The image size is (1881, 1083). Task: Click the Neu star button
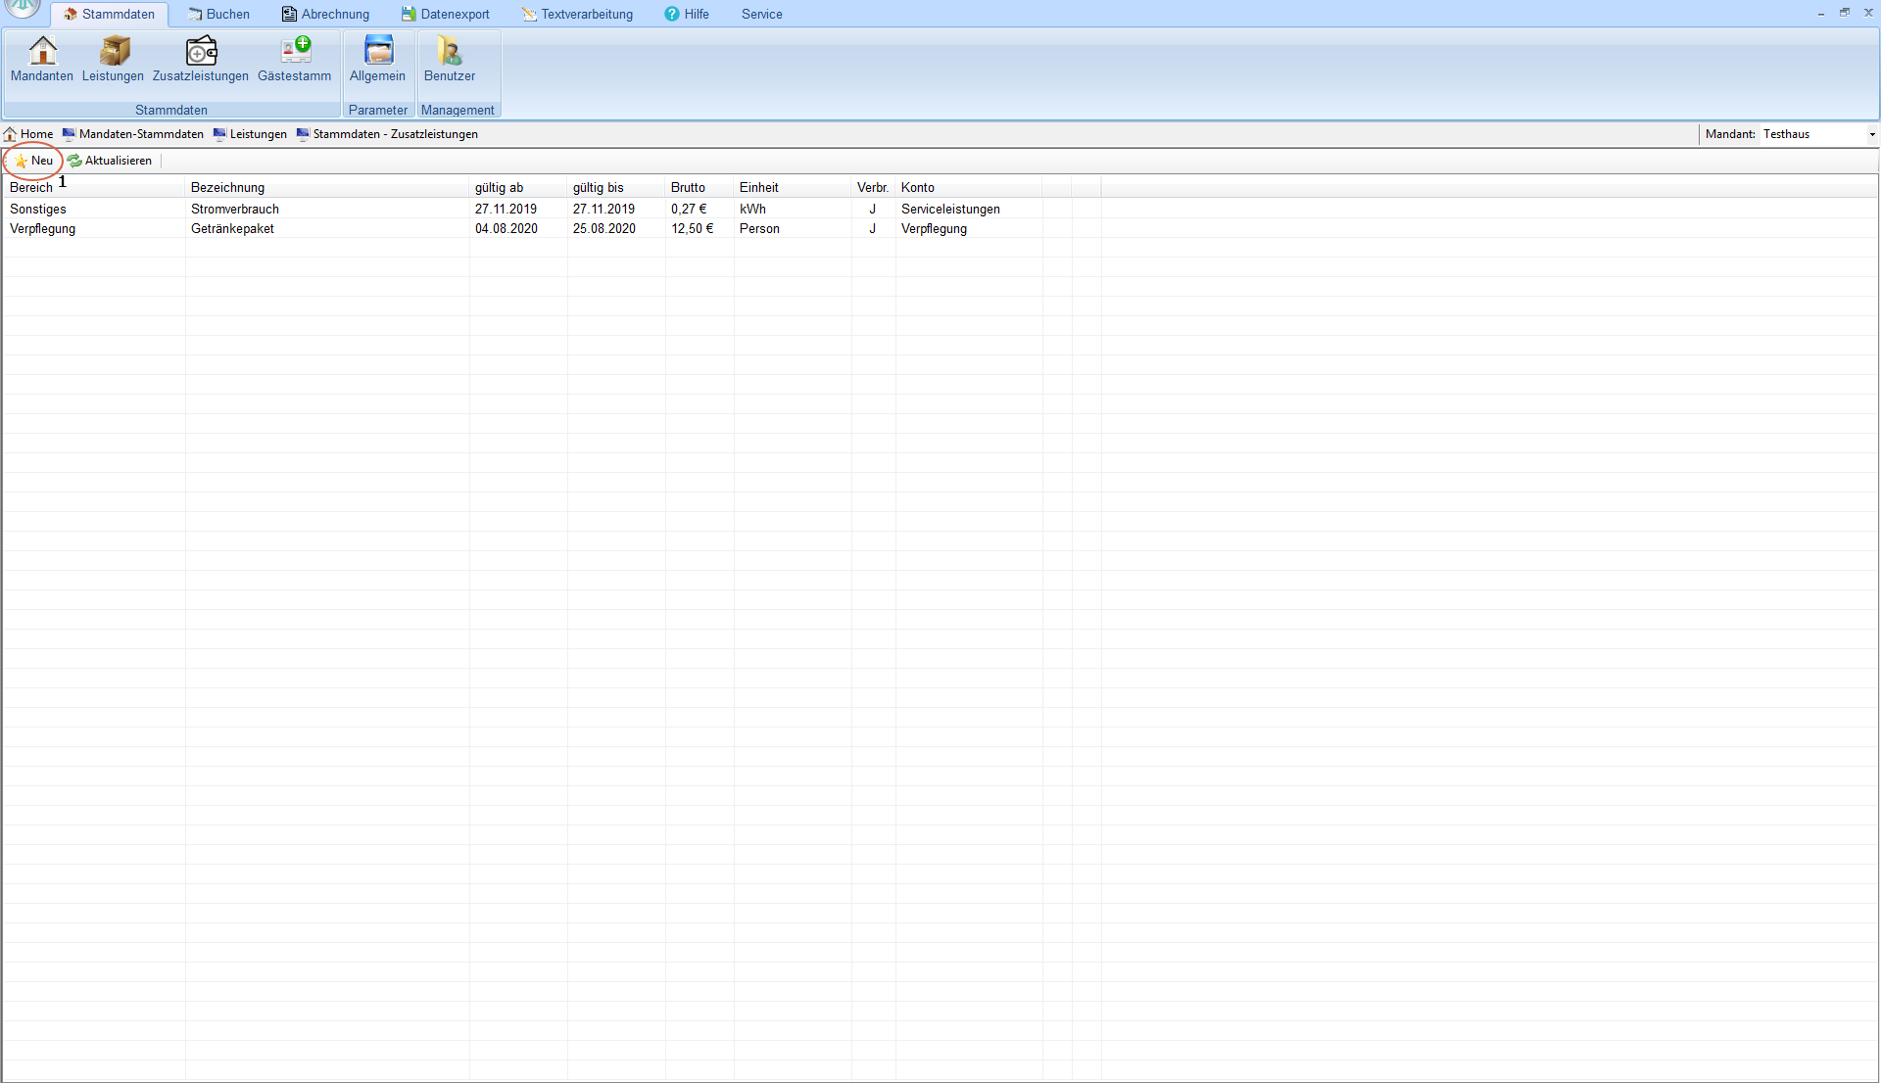pyautogui.click(x=34, y=161)
